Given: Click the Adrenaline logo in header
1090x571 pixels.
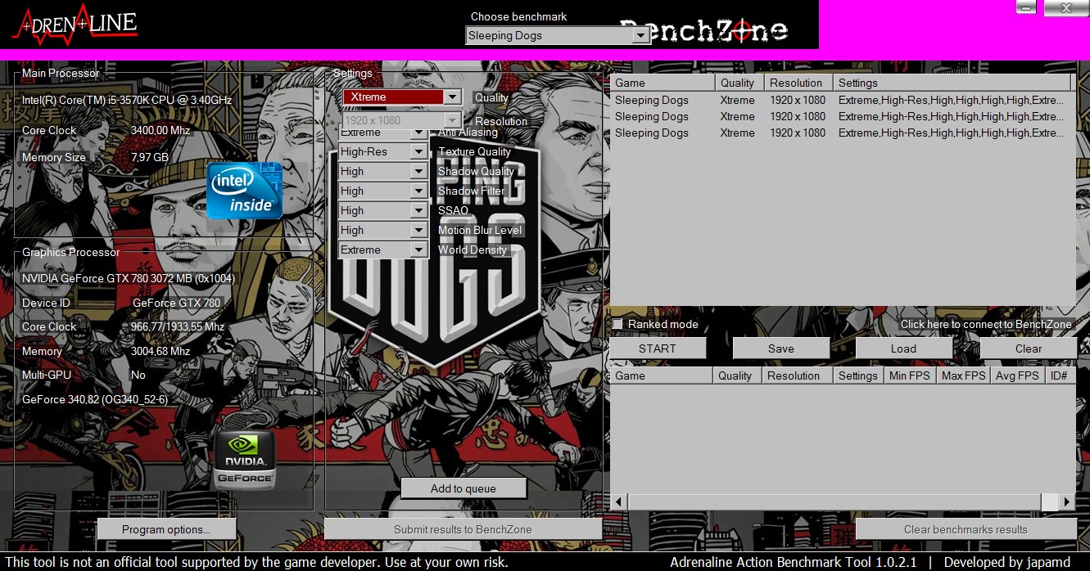Looking at the screenshot, I should pyautogui.click(x=75, y=25).
